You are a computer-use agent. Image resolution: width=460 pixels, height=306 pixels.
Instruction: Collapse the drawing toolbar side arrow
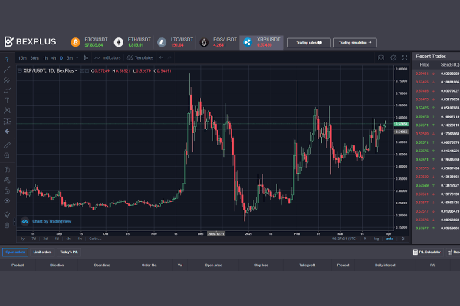click(15, 221)
